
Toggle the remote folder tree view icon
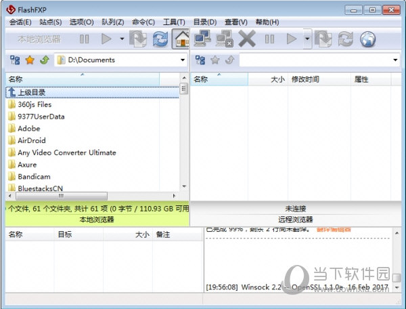point(200,60)
